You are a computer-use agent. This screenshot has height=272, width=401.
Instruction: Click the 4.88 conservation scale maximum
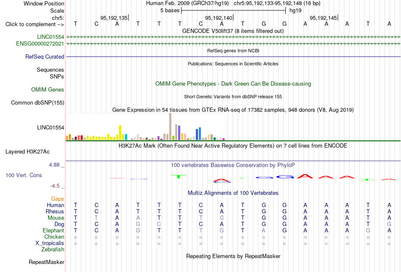coord(54,165)
